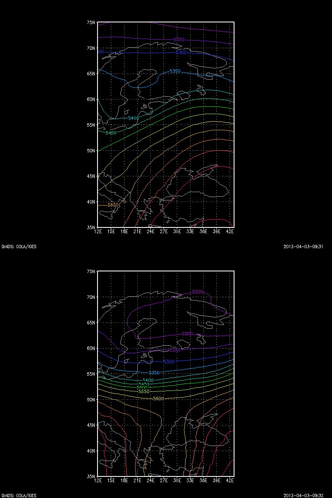This screenshot has height=498, width=332.
Task: Pick the 18E longitude label under upper plot
Action: pos(124,232)
